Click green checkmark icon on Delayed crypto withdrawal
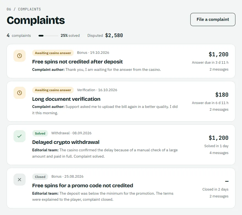This screenshot has height=215, width=242. tap(20, 136)
